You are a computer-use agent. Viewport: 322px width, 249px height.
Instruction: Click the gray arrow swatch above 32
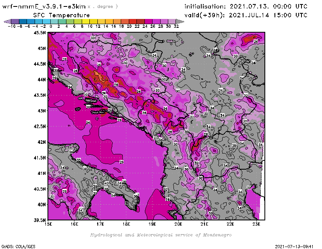pyautogui.click(x=180, y=21)
